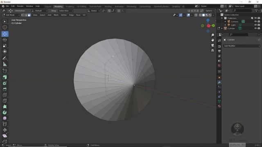262x147 pixels.
Task: Select the Extrude Region tool
Action: pyautogui.click(x=5, y=77)
